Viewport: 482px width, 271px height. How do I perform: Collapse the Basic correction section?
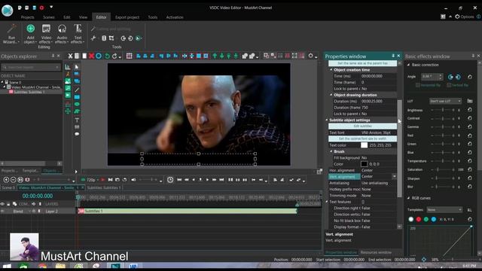408,65
